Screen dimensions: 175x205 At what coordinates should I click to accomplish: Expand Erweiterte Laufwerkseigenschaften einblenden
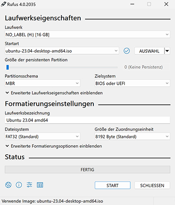(54, 93)
